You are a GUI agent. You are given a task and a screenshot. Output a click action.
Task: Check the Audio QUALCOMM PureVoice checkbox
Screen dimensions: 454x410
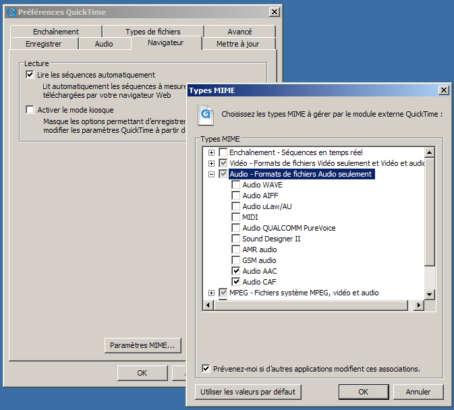click(236, 228)
